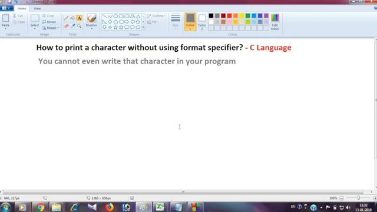Image resolution: width=377 pixels, height=212 pixels.
Task: Open Internet Explorer from the taskbar
Action: (75, 207)
